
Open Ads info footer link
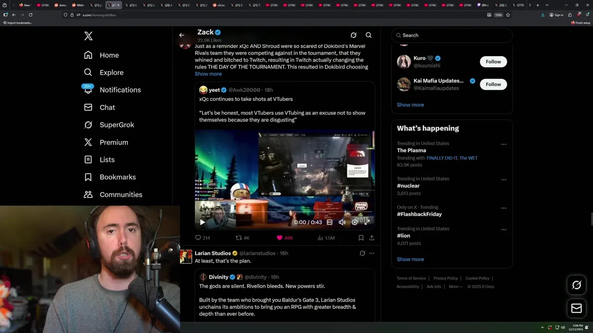[x=434, y=287]
